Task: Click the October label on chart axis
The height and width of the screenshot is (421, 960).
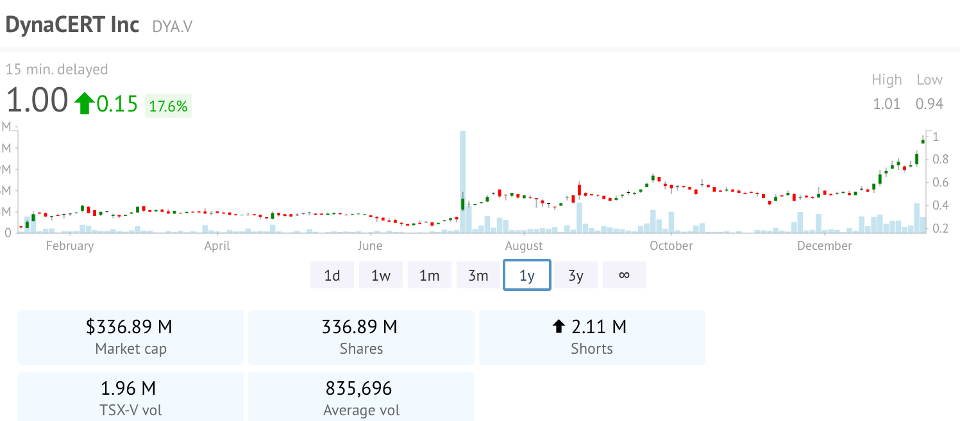Action: tap(671, 246)
